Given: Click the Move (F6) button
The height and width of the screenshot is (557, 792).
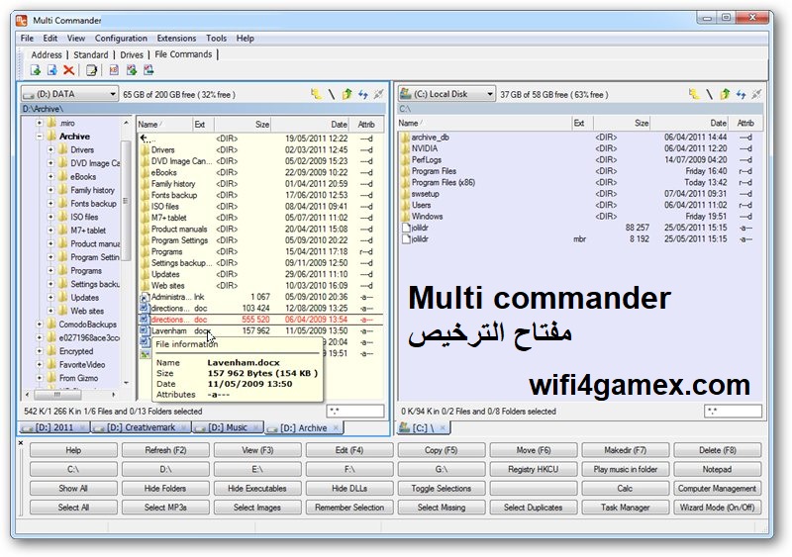Looking at the screenshot, I should pyautogui.click(x=534, y=450).
